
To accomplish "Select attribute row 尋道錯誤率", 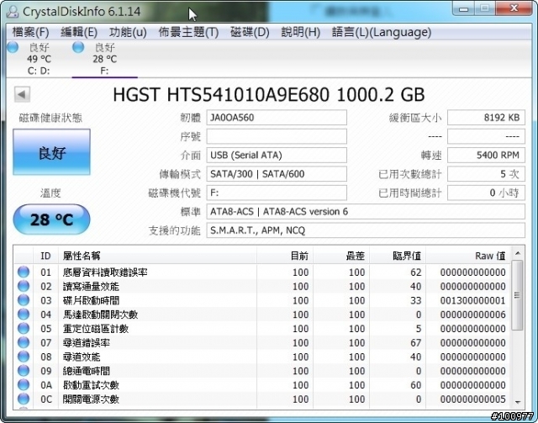I will pos(262,342).
